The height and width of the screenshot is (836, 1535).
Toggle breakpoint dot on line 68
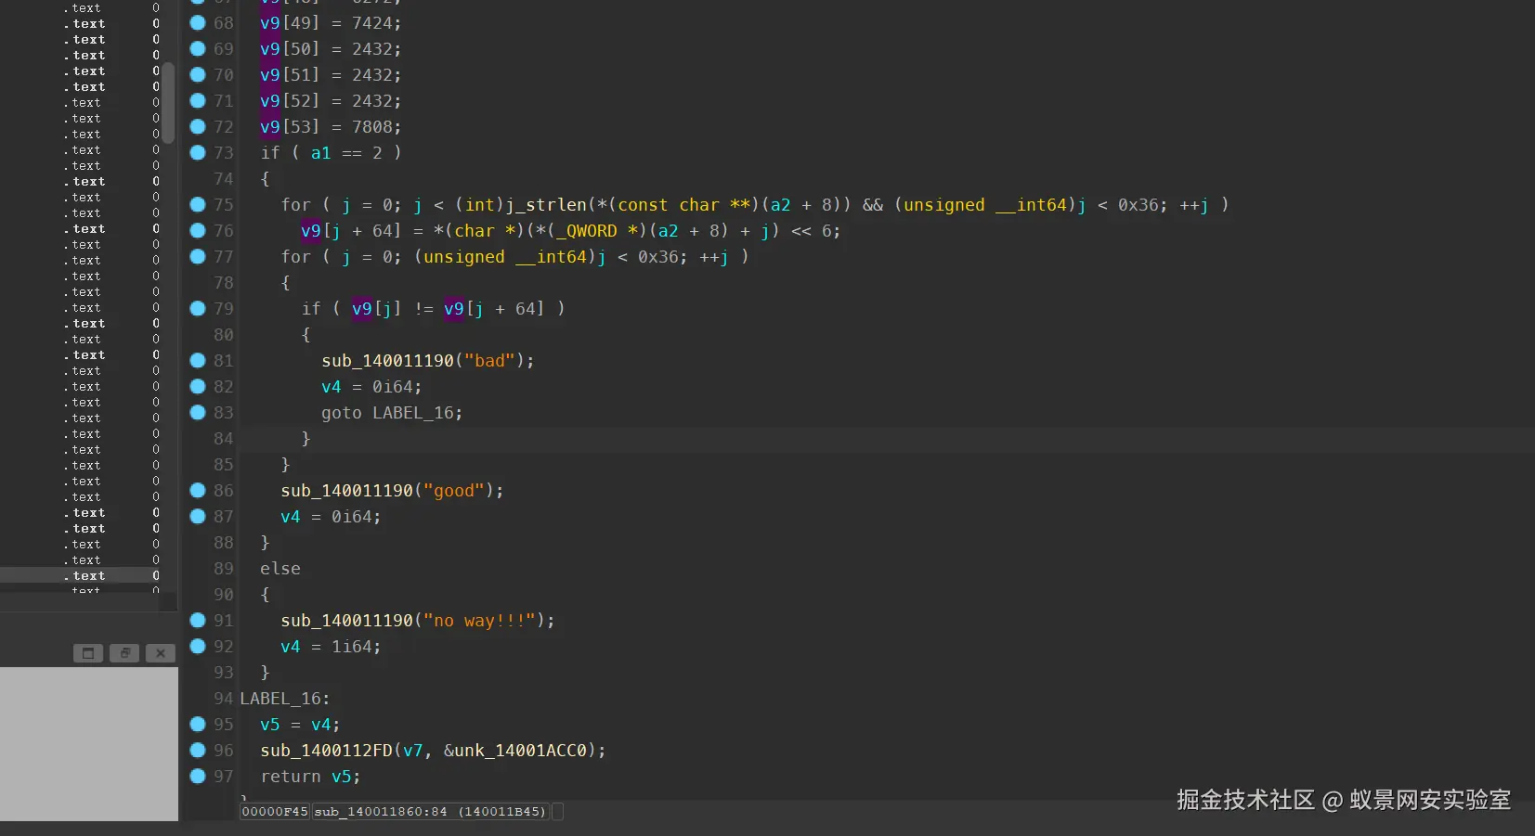(x=198, y=22)
